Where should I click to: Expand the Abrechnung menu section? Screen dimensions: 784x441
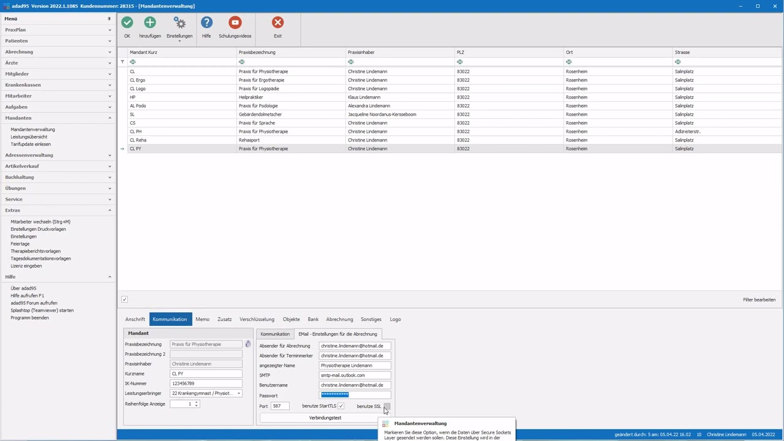pos(58,52)
